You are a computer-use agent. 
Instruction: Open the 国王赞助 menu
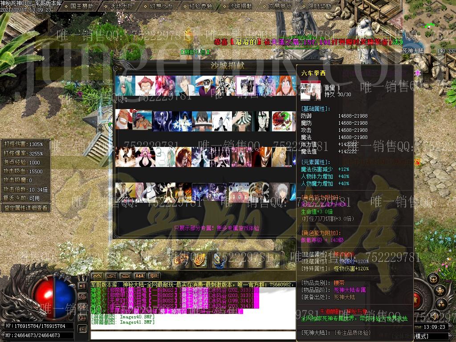pyautogui.click(x=81, y=6)
